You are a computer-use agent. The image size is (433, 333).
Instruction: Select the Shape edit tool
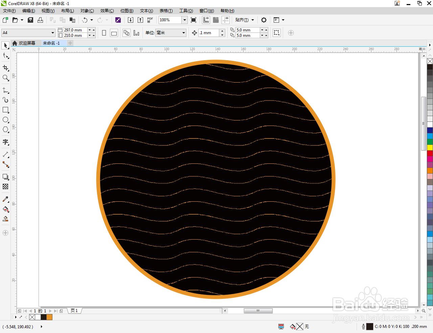coord(5,56)
